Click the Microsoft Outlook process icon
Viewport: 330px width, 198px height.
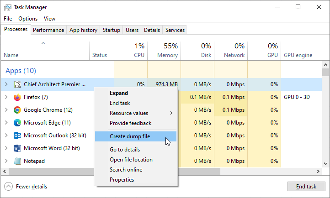click(17, 135)
